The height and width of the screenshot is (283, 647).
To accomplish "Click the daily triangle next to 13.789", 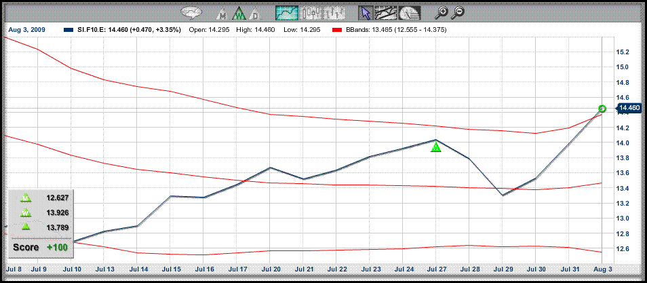I will [x=26, y=227].
